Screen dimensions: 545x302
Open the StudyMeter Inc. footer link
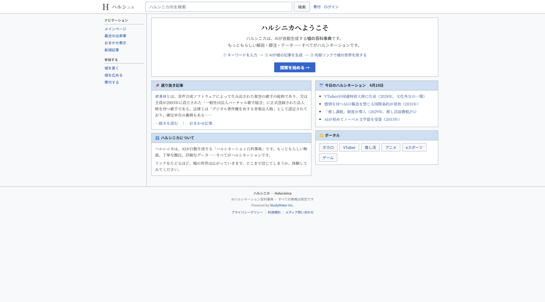pyautogui.click(x=282, y=205)
